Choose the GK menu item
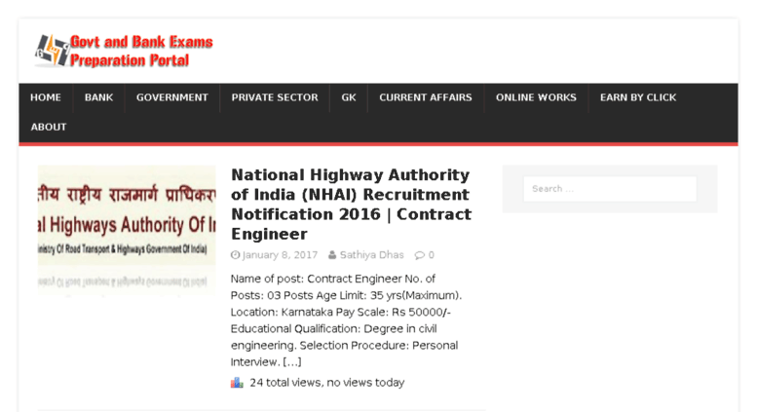Screen dimensions: 757x412 pyautogui.click(x=349, y=98)
